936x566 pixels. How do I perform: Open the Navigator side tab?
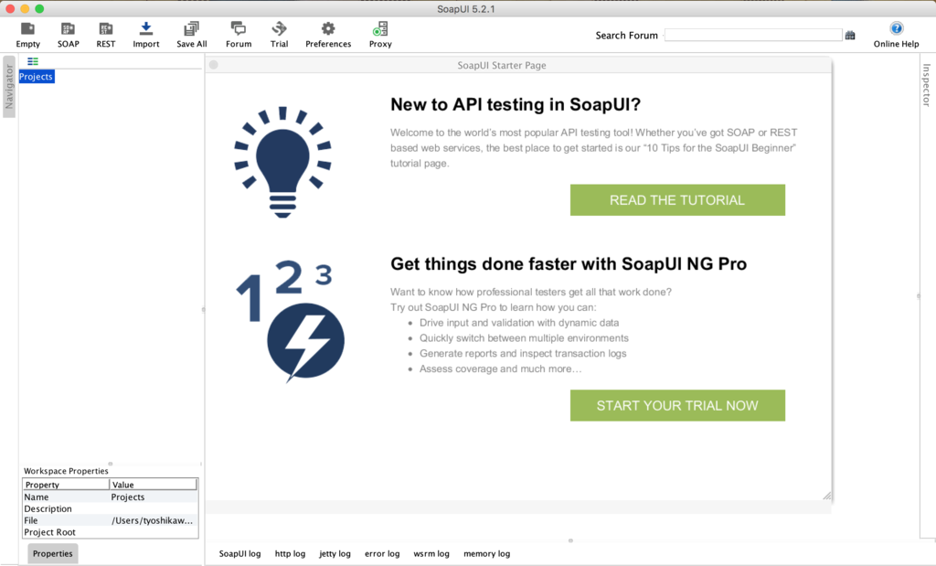tap(9, 87)
